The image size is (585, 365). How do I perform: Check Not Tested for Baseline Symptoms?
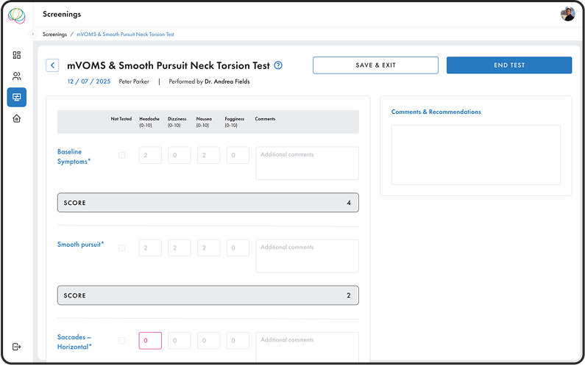click(121, 155)
